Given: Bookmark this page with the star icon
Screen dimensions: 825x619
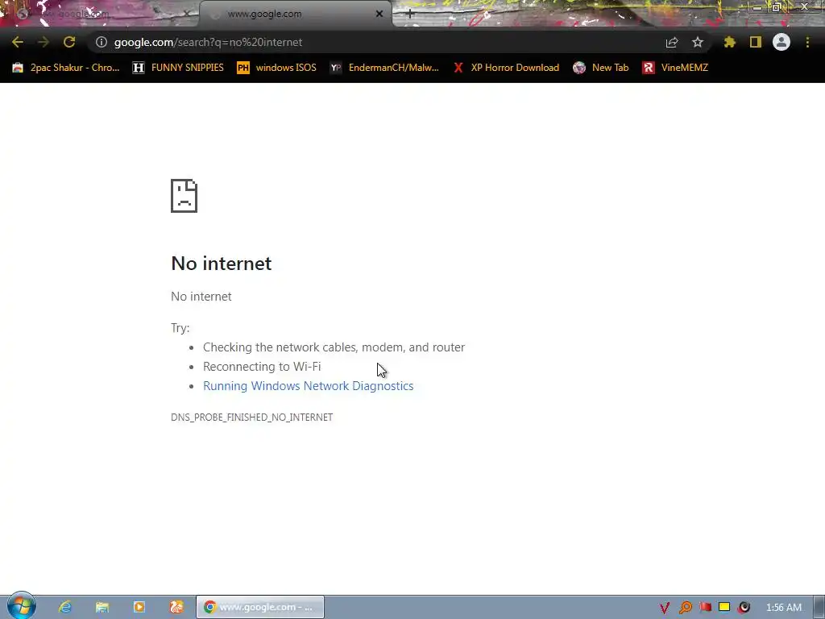Looking at the screenshot, I should (698, 42).
